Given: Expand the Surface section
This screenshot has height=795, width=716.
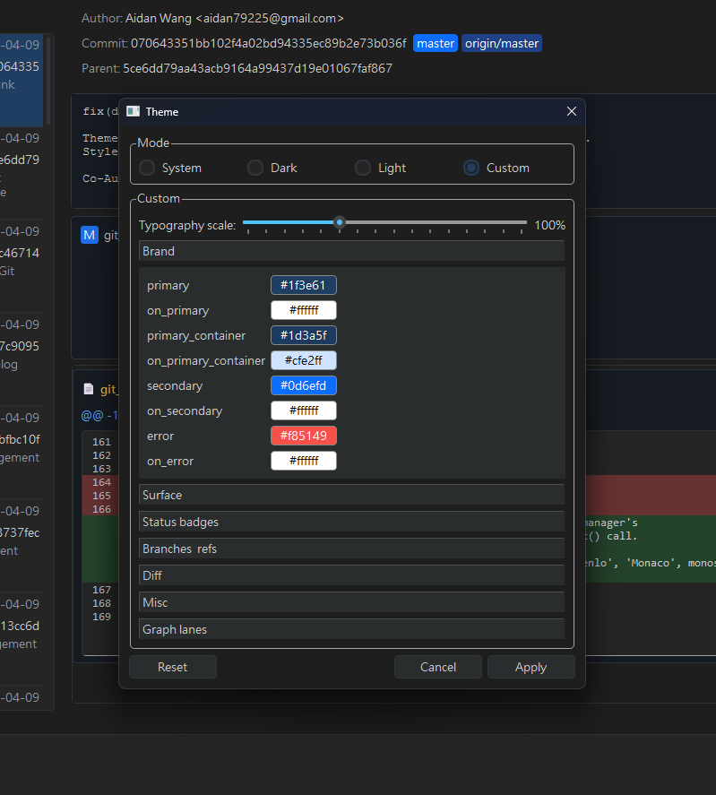Looking at the screenshot, I should 351,495.
